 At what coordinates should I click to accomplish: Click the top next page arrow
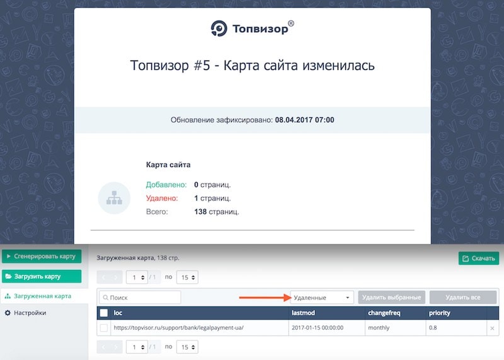pos(116,277)
